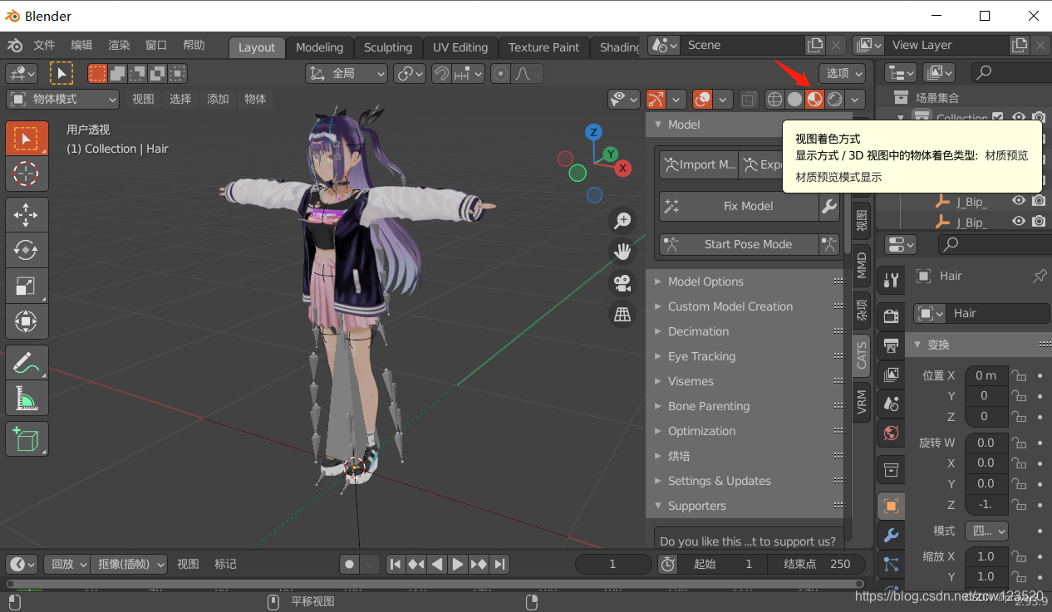The width and height of the screenshot is (1052, 612).
Task: Toggle proportional editing
Action: tap(500, 73)
